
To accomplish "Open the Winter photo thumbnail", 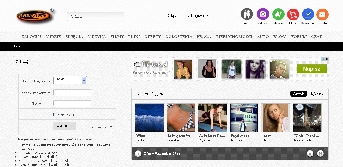I will (149, 118).
